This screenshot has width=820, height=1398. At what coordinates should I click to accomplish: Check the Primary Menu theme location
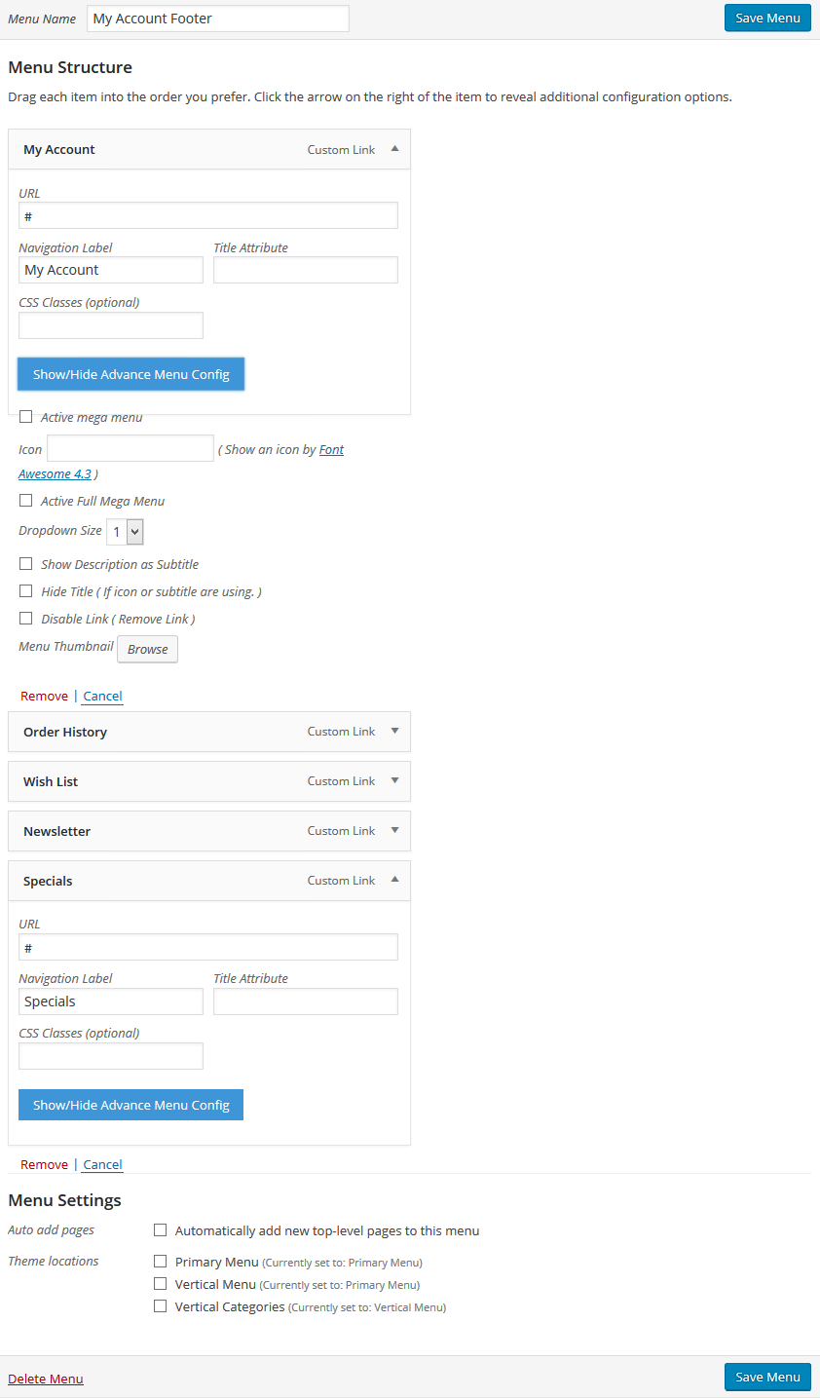click(161, 1262)
